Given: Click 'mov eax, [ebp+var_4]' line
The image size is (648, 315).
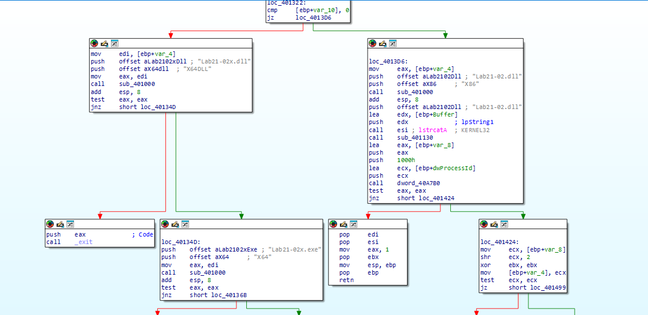Looking at the screenshot, I should 412,69.
